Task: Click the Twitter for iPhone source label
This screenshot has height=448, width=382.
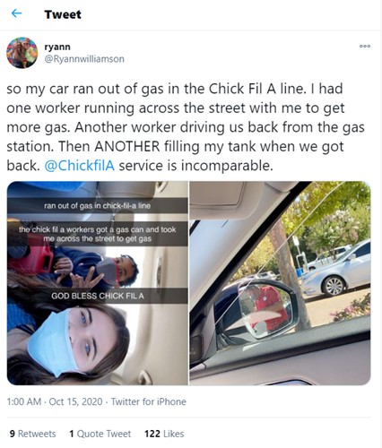Action: coord(149,401)
